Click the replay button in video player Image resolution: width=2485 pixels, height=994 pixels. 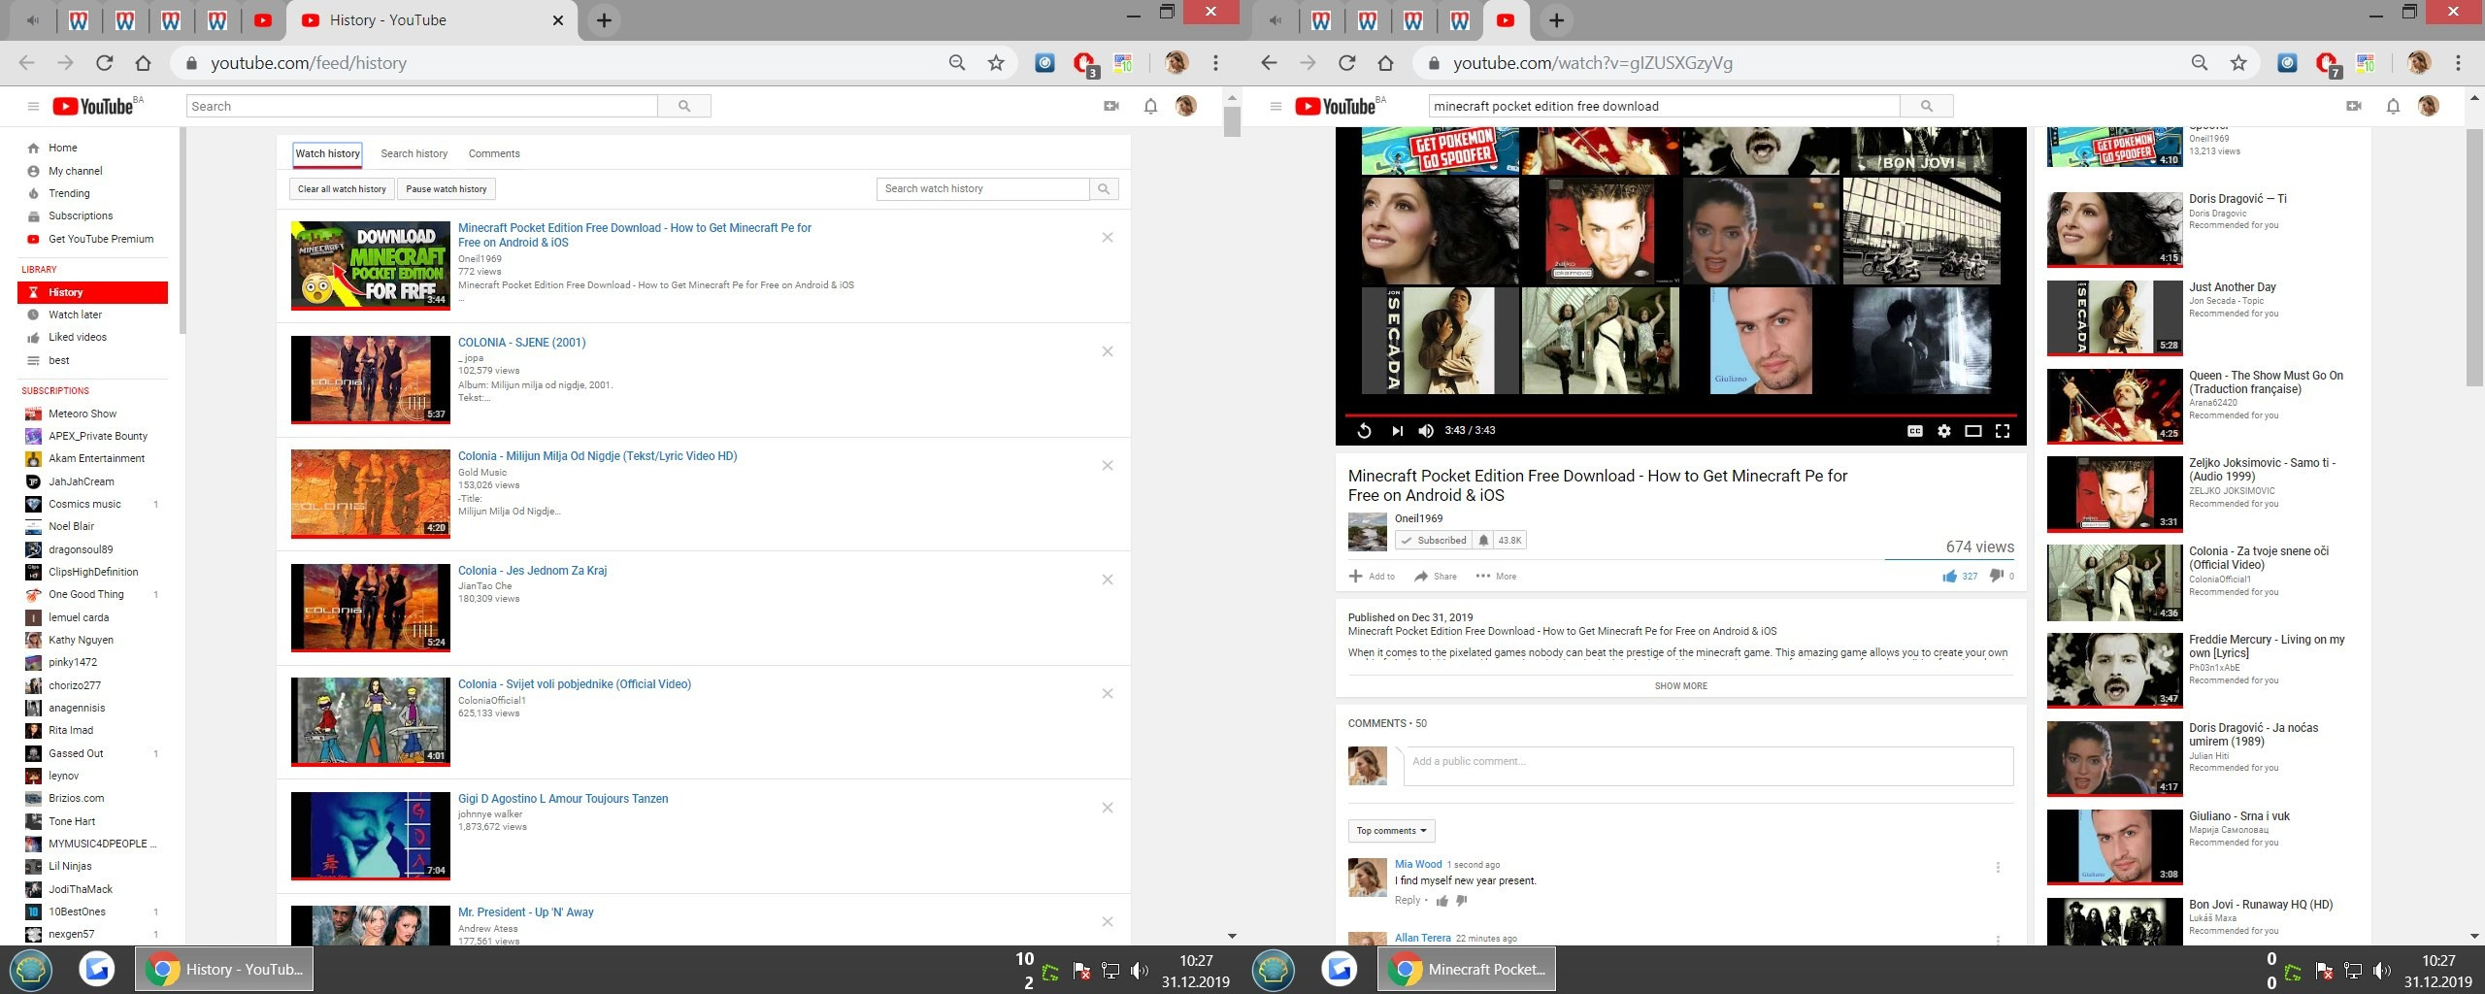1364,431
